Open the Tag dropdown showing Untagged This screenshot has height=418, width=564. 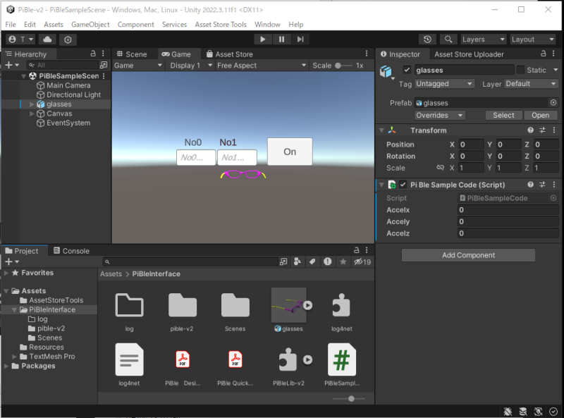coord(445,84)
